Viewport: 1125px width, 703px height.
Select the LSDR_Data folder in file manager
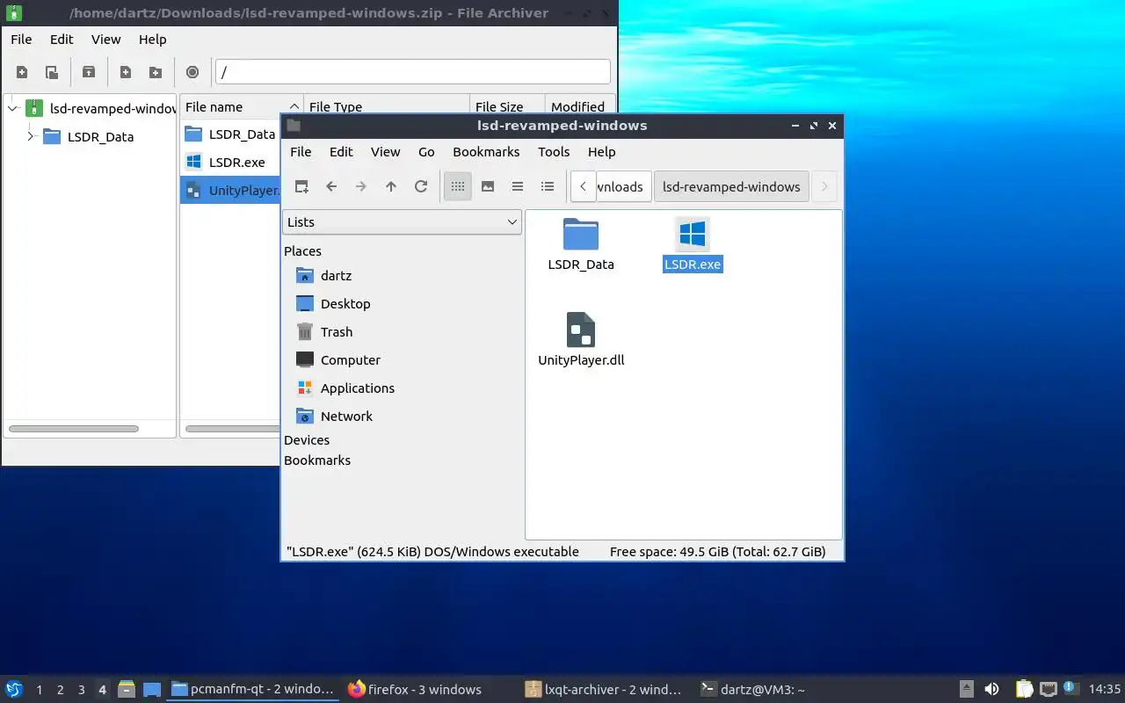(581, 244)
